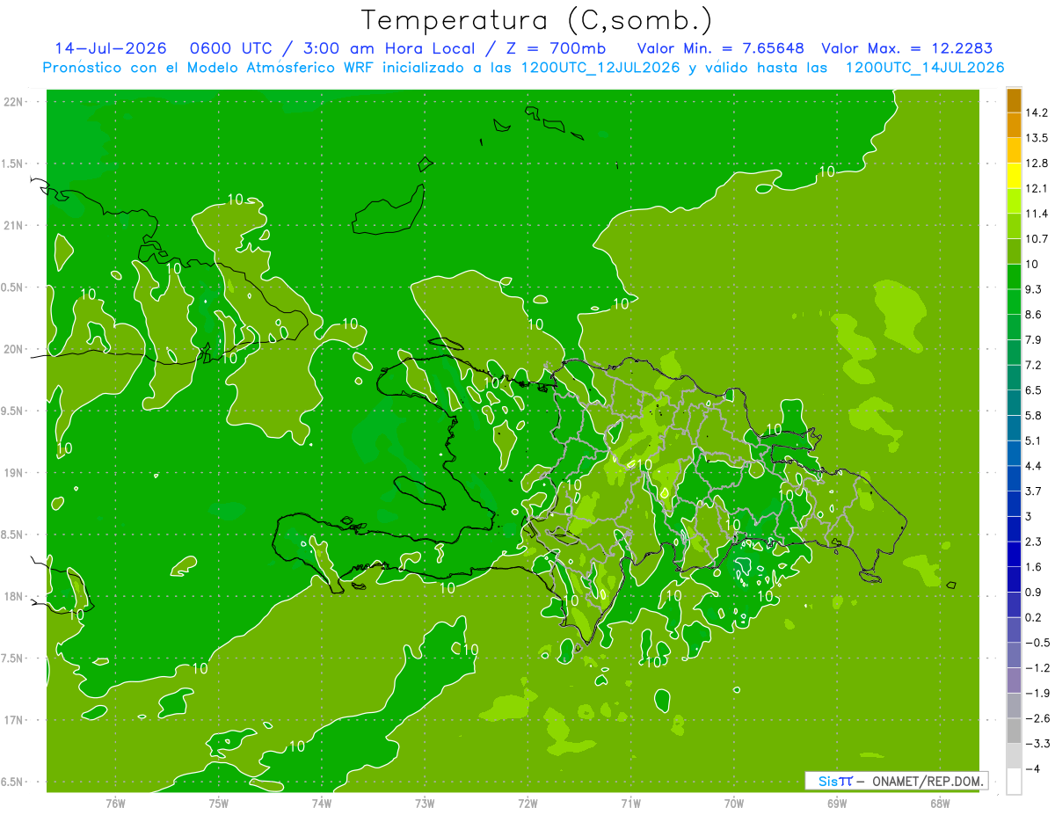Image resolution: width=1055 pixels, height=815 pixels.
Task: Click the teal swatch between 5.8 and 6.5
Action: click(x=1014, y=402)
